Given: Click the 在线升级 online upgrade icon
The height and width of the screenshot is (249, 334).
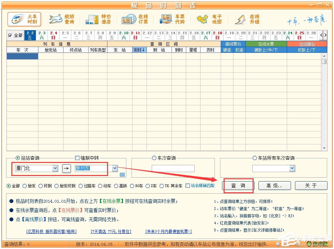Looking at the screenshot, I should coord(247,19).
